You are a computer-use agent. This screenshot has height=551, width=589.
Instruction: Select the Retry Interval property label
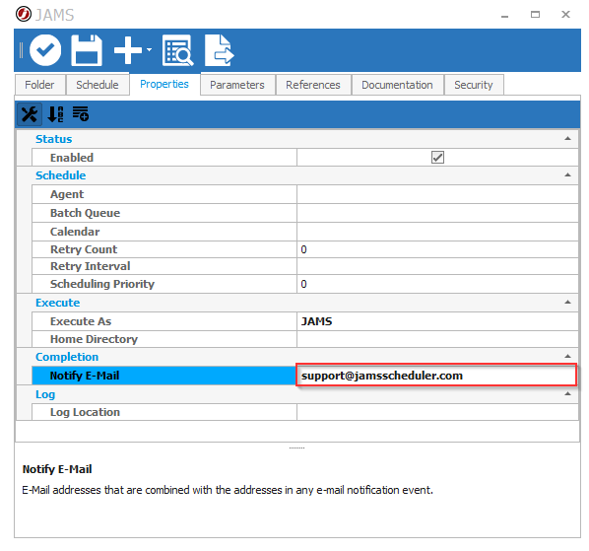[x=91, y=266]
